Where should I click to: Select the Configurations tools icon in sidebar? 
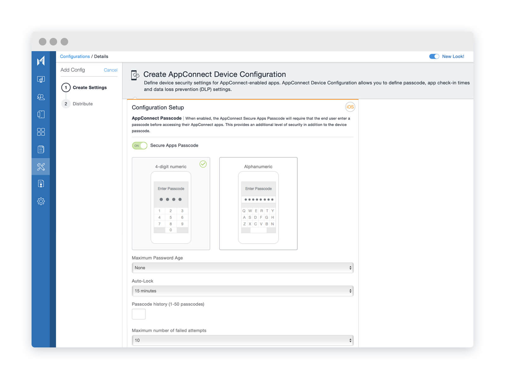[x=41, y=167]
